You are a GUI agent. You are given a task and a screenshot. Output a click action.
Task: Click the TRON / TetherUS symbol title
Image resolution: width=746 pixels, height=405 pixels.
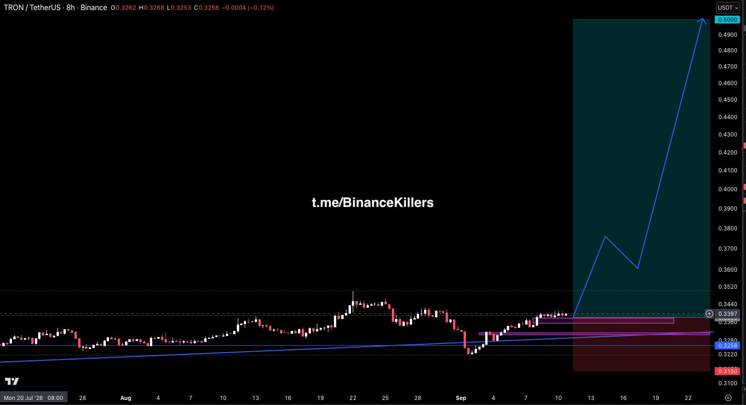pyautogui.click(x=32, y=7)
